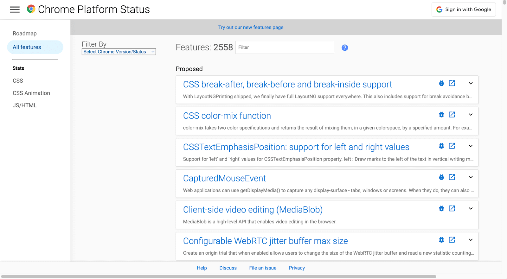Click the Chrome logo in the header

tap(31, 9)
